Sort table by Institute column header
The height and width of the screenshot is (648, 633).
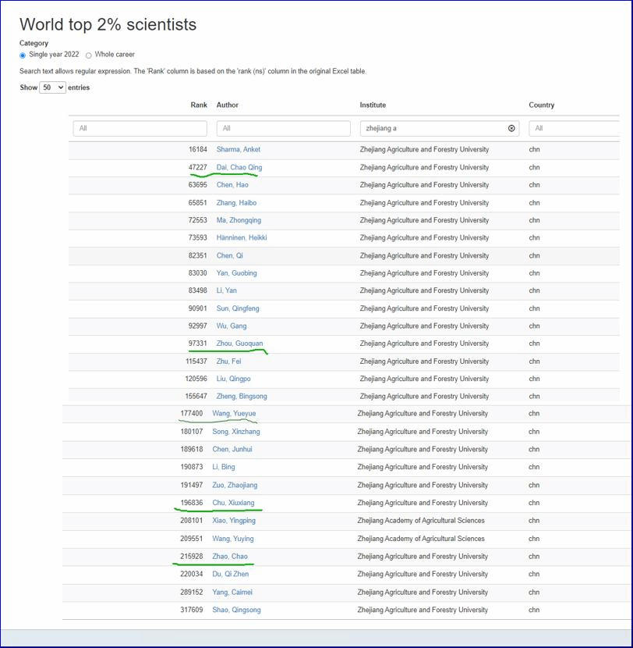[x=373, y=105]
